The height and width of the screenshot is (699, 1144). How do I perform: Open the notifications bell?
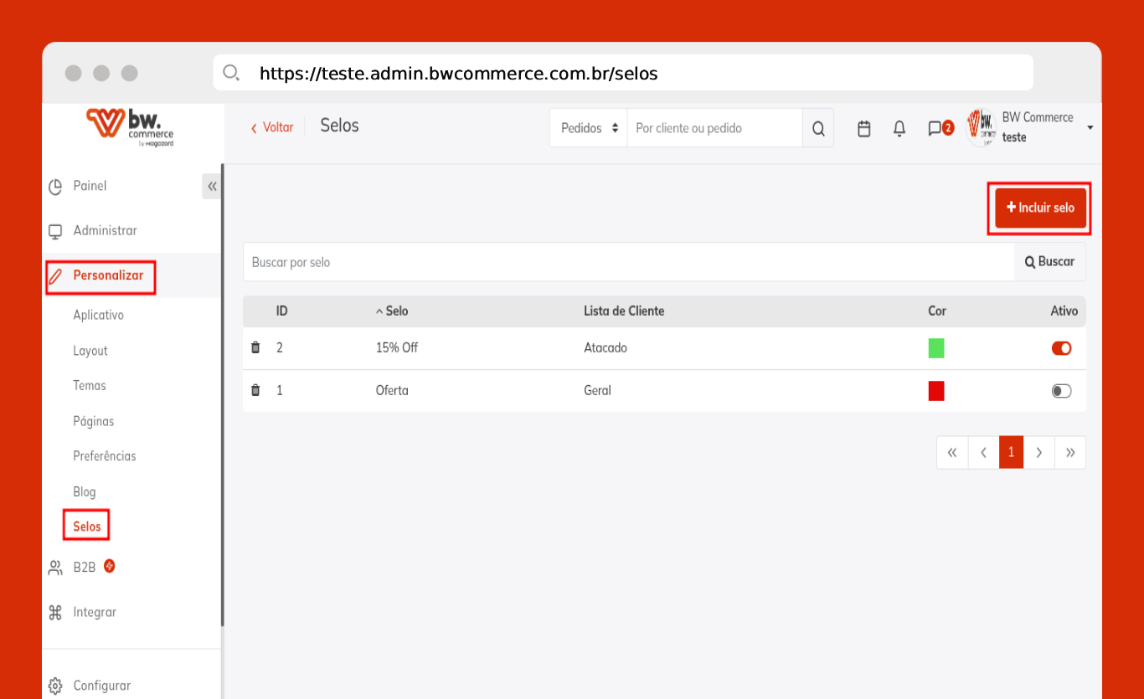899,129
